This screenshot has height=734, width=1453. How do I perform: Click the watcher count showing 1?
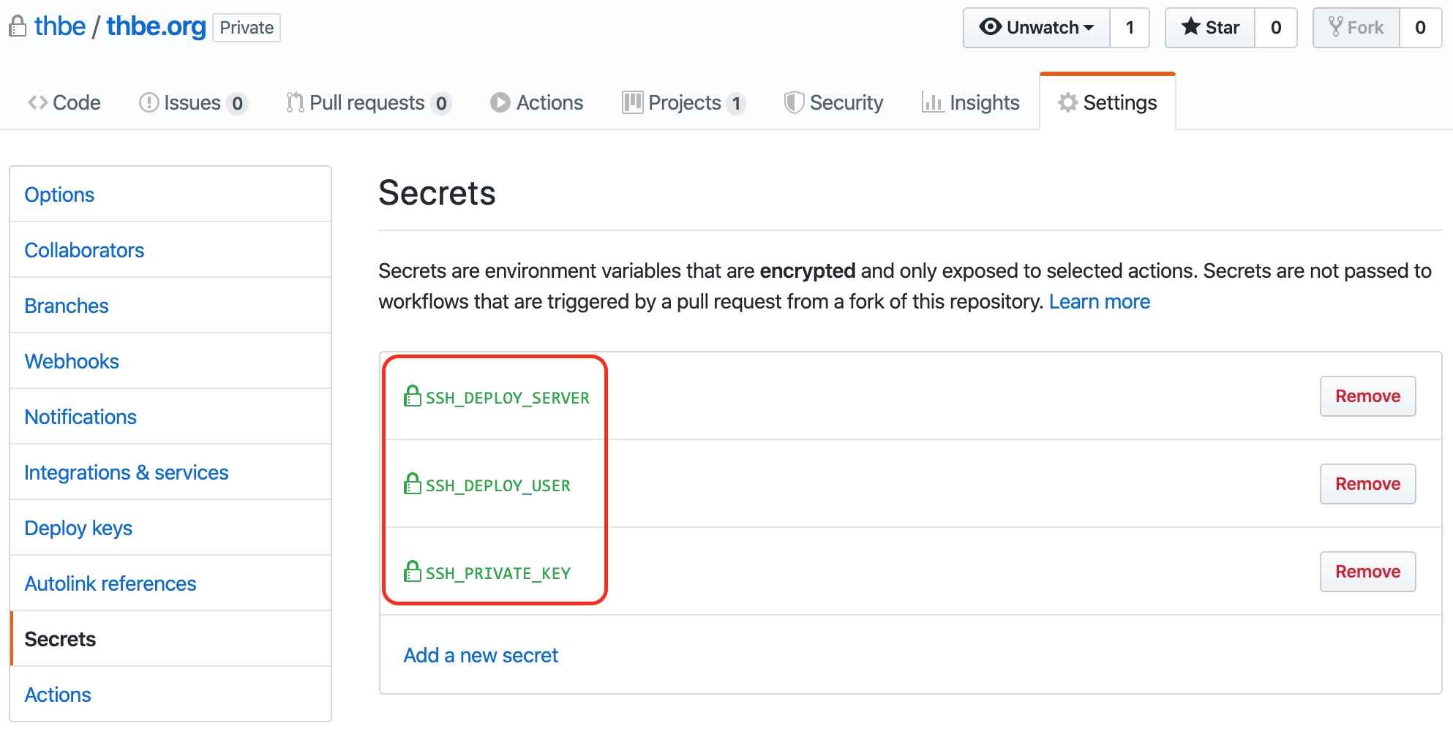(1130, 27)
